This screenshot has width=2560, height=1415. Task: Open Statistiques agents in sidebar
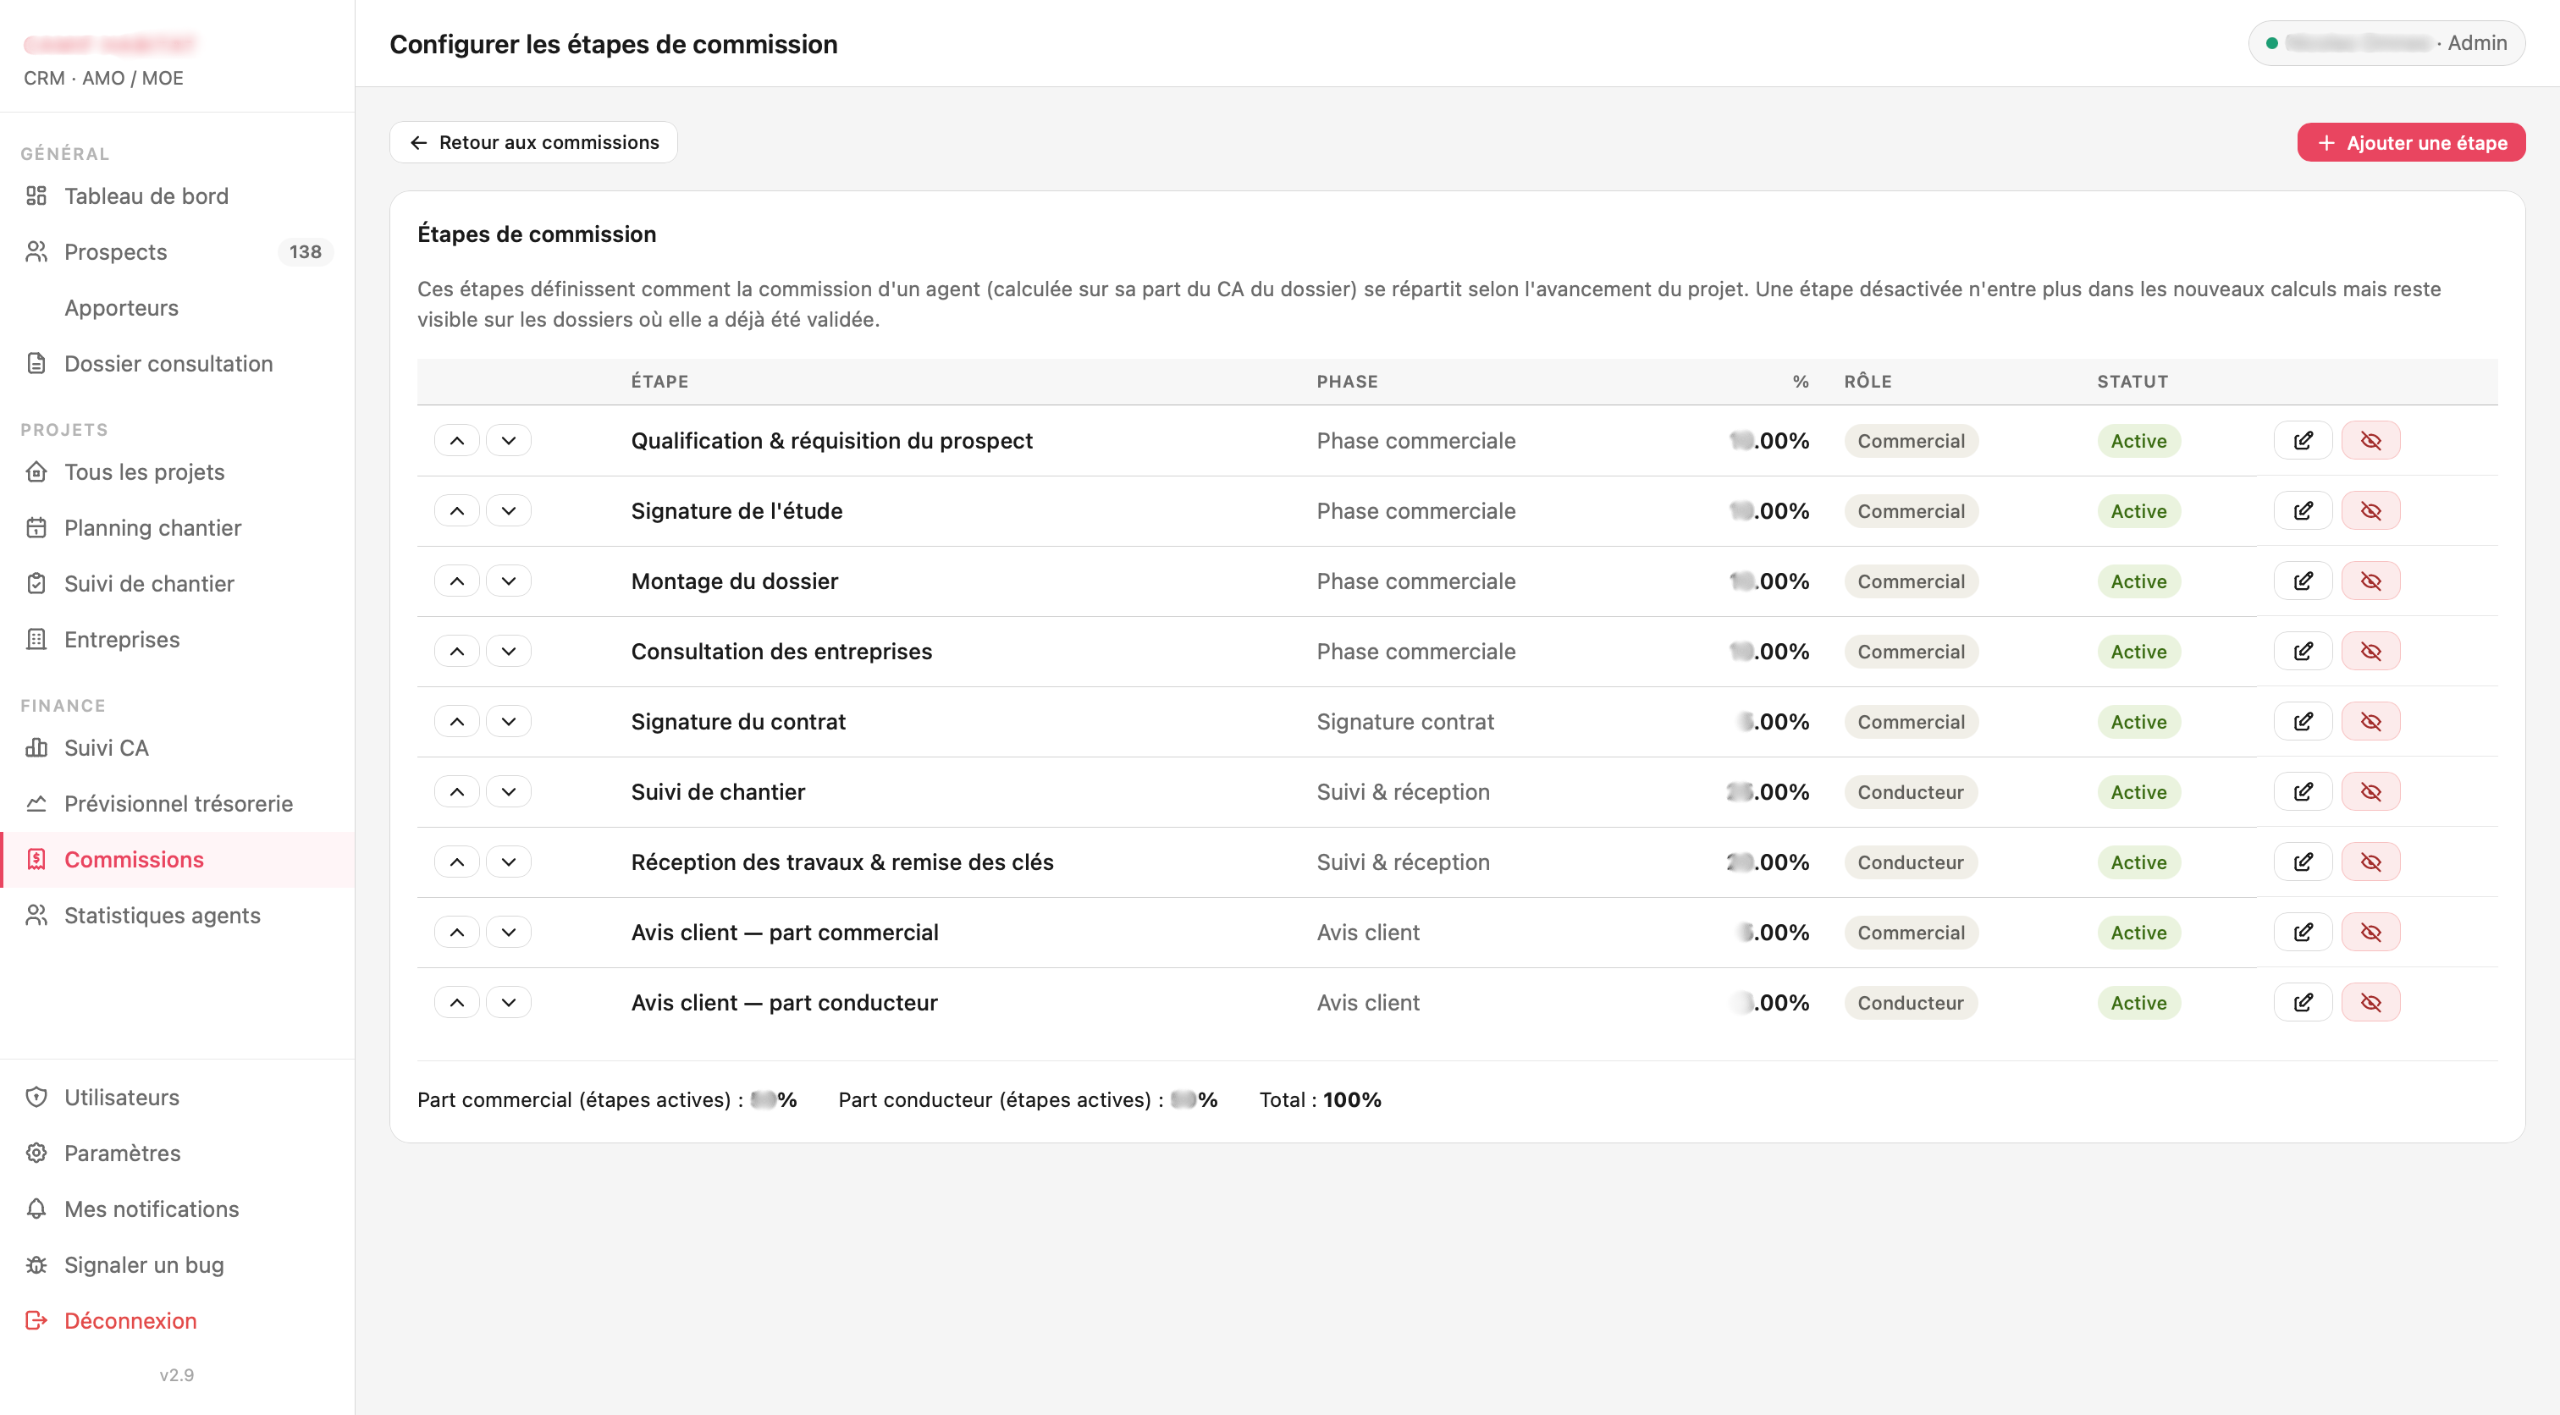pos(177,915)
